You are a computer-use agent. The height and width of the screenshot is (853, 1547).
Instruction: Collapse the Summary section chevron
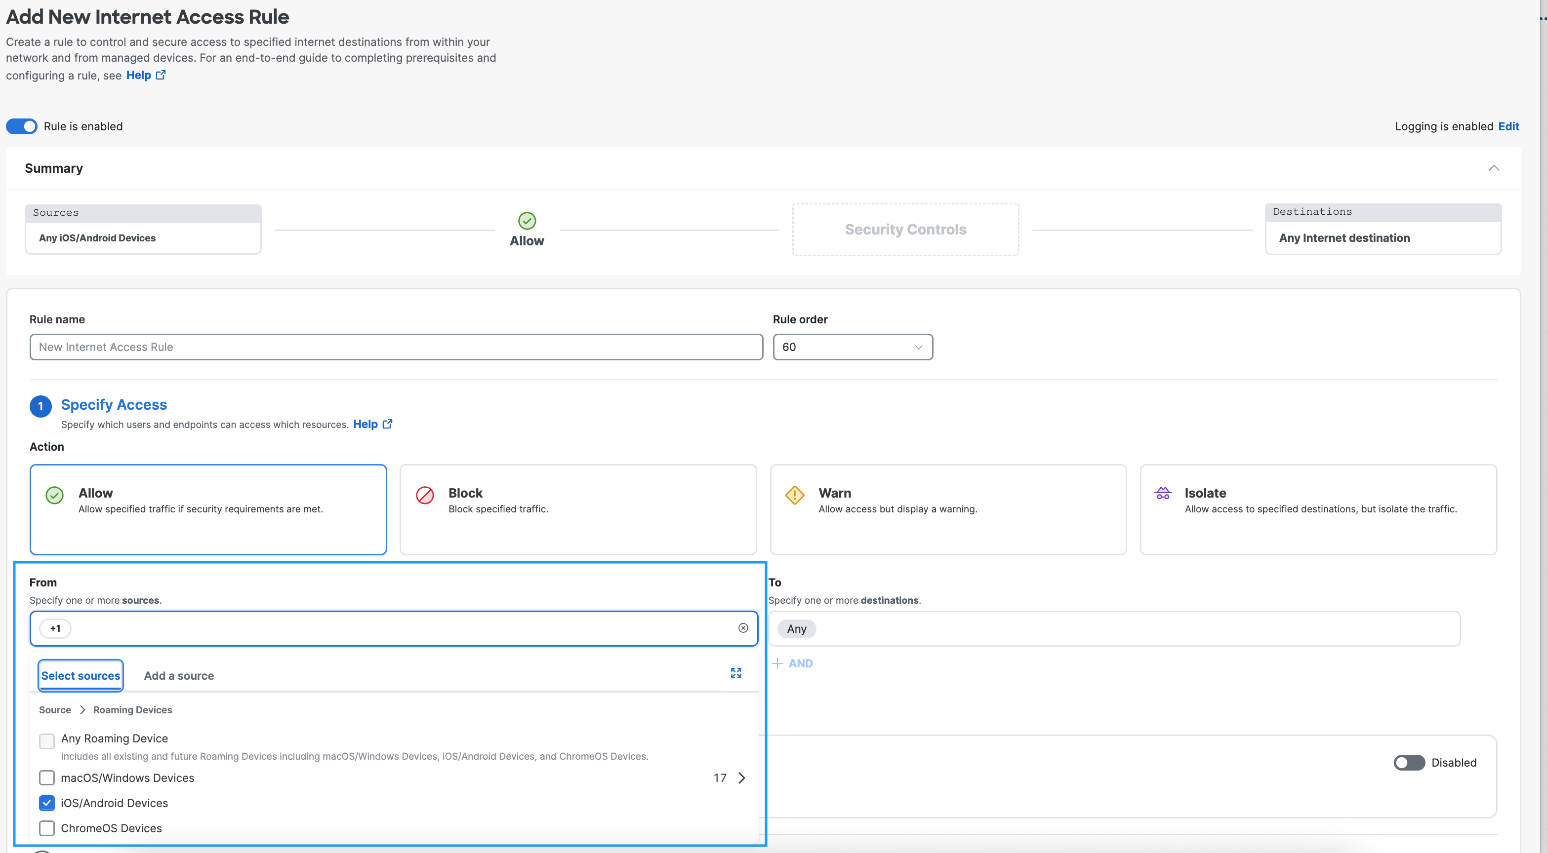(1494, 168)
